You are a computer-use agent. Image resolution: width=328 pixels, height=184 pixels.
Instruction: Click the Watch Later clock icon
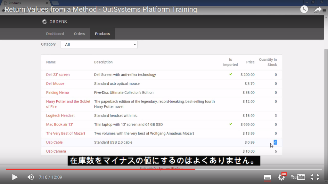[304, 9]
